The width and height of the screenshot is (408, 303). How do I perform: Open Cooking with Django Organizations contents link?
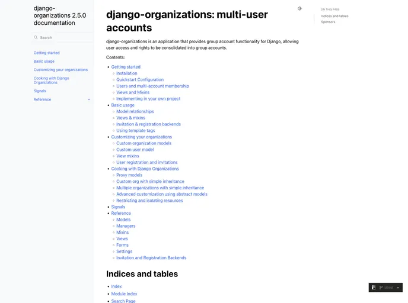(145, 169)
